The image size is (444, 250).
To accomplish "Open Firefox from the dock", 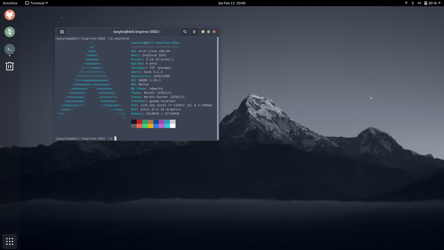I will 9,15.
